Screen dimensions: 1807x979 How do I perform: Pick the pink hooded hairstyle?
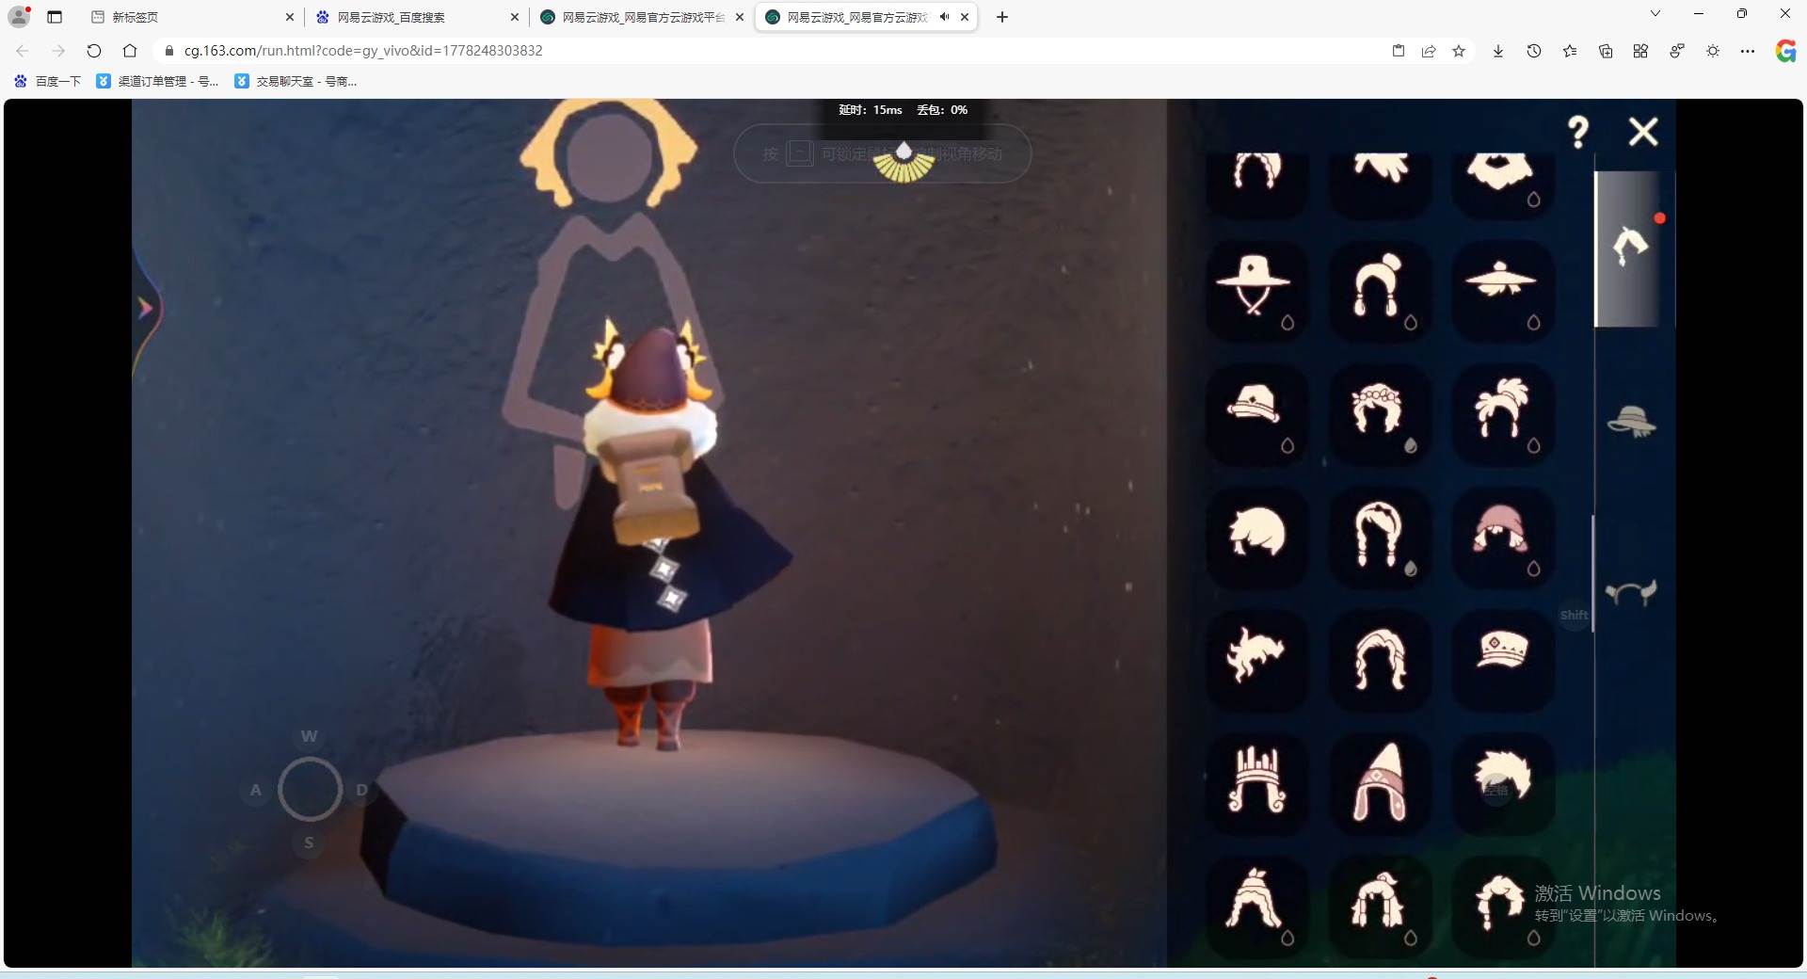(x=1502, y=538)
